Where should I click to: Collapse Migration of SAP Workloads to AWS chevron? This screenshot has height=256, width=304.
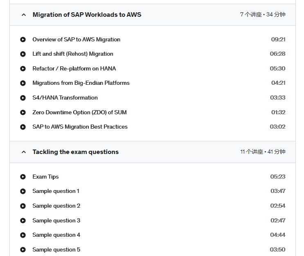click(x=24, y=15)
